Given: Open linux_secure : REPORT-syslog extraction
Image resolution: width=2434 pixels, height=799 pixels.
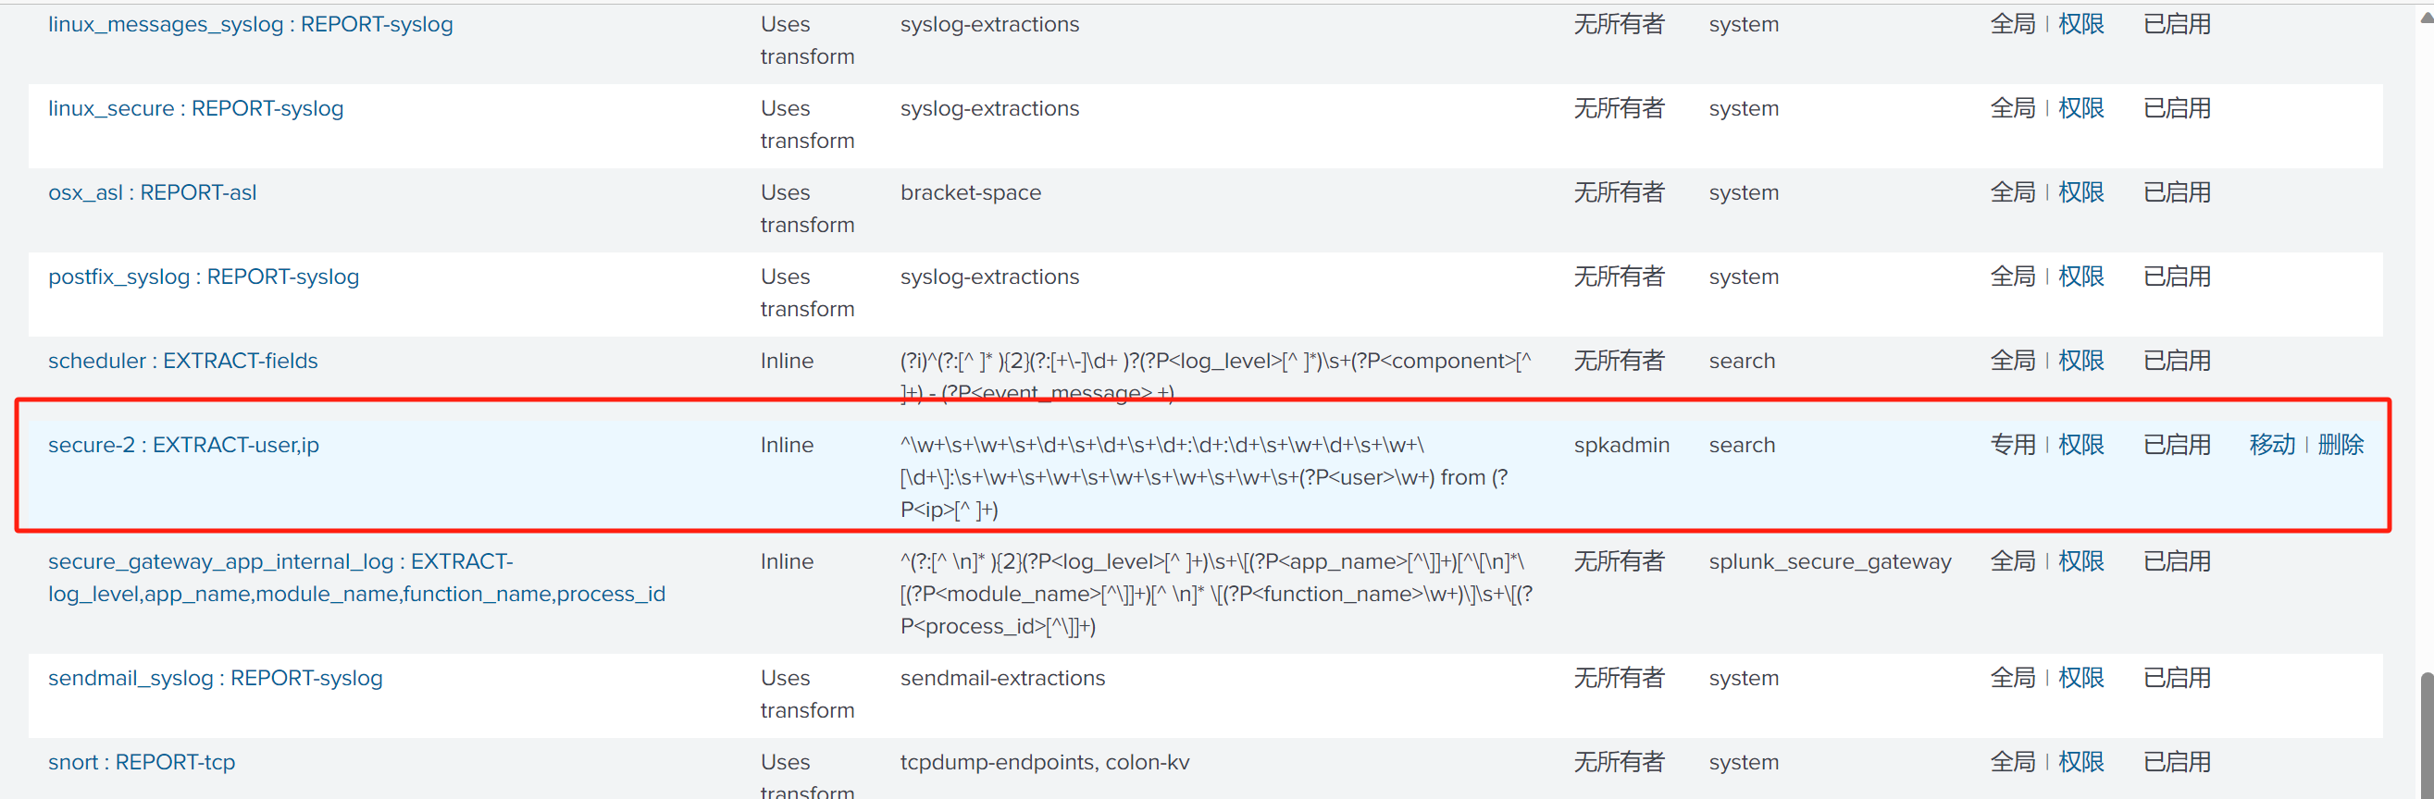Looking at the screenshot, I should tap(195, 108).
